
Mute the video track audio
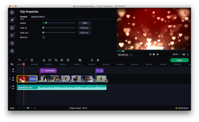coord(13,80)
